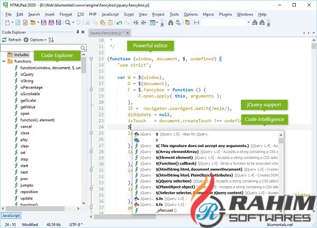Click the search magnifier in Code Explorer filter
This screenshot has width=317, height=228.
(83, 48)
